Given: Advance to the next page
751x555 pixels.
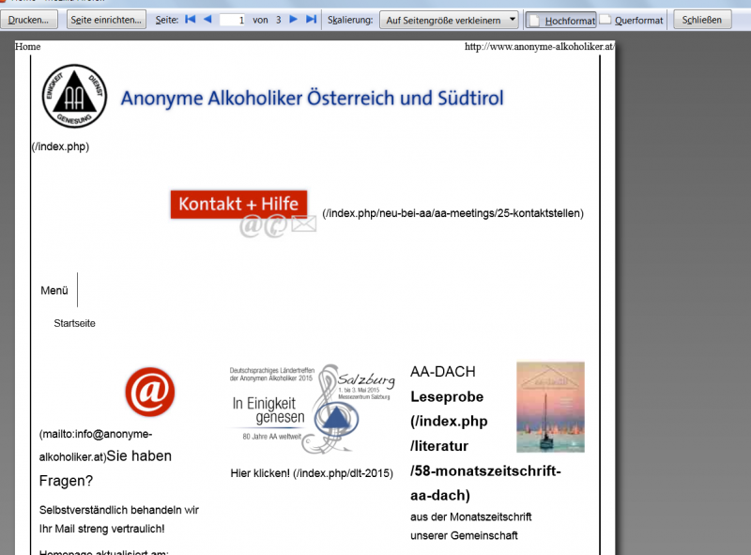Looking at the screenshot, I should click(293, 19).
